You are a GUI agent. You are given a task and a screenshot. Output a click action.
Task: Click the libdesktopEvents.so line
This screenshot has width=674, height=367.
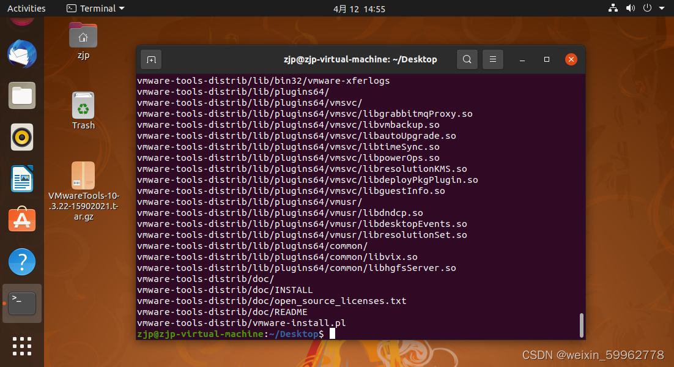pyautogui.click(x=302, y=224)
